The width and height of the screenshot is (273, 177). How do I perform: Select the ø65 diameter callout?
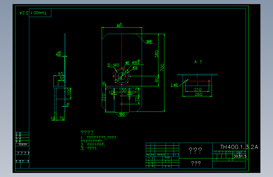coord(127,63)
